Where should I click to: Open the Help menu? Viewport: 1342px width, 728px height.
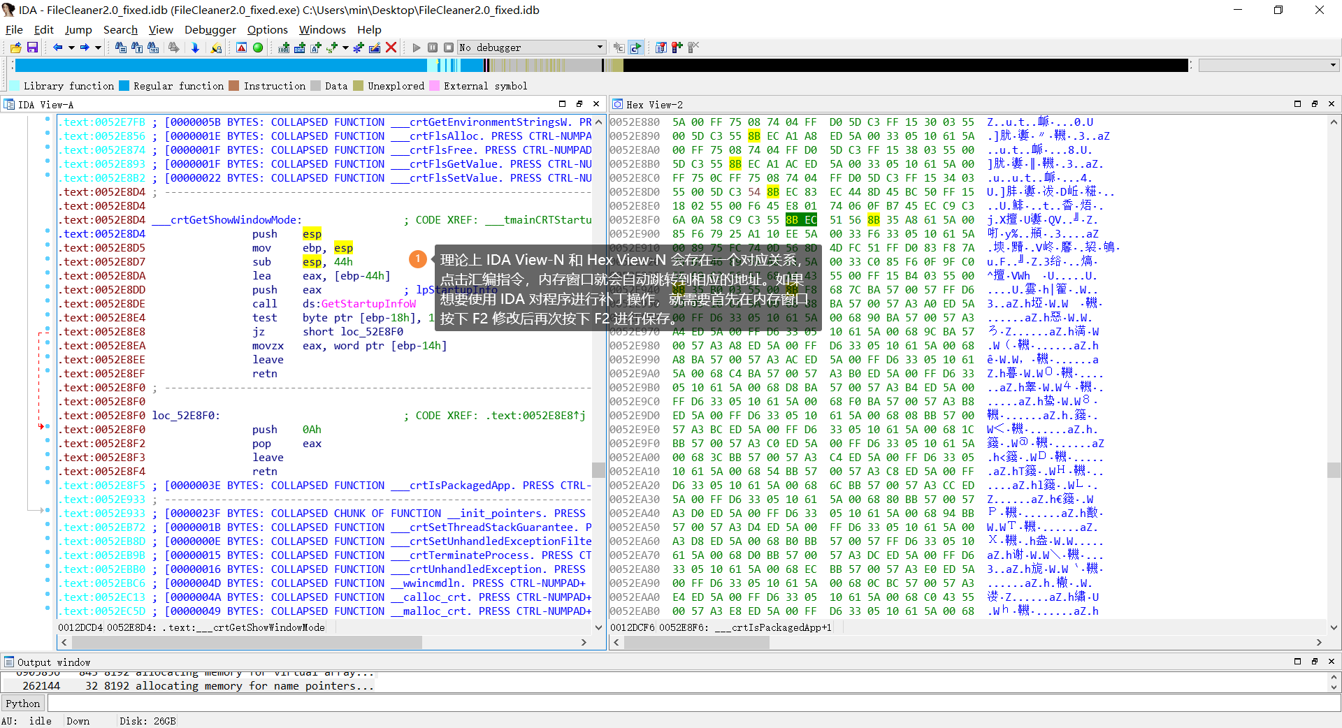click(x=369, y=29)
